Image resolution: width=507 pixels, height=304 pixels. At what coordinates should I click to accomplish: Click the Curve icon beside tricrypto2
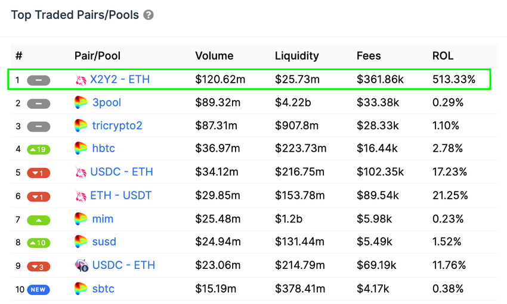(x=81, y=126)
